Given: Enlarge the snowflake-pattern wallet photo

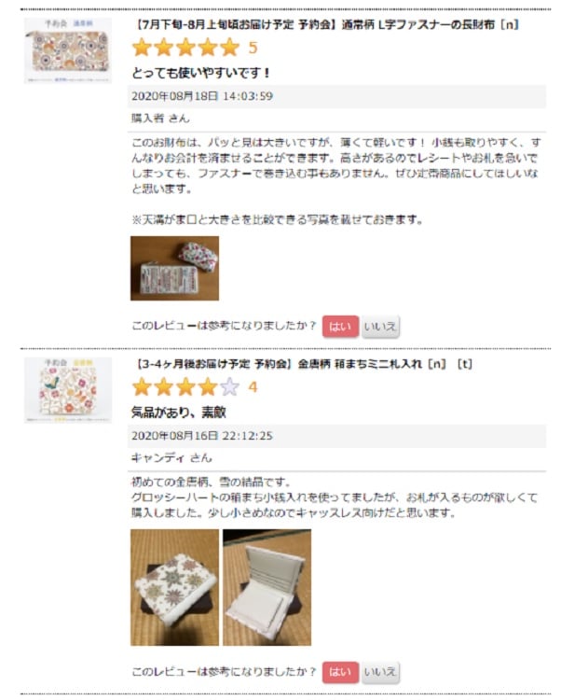Looking at the screenshot, I should point(174,587).
